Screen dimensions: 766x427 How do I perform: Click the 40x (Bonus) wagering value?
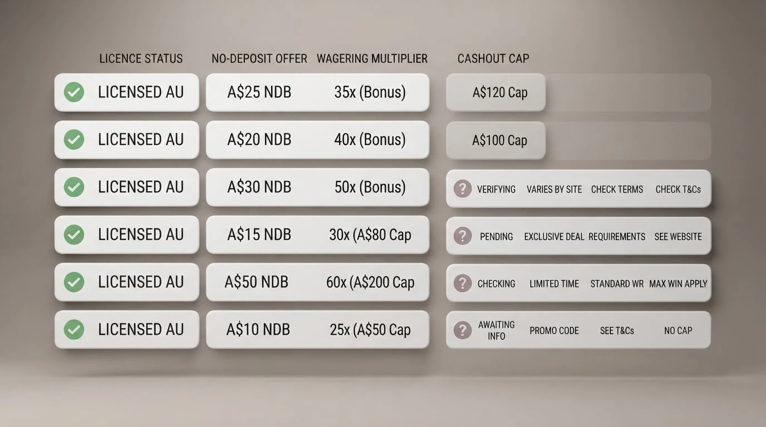370,140
